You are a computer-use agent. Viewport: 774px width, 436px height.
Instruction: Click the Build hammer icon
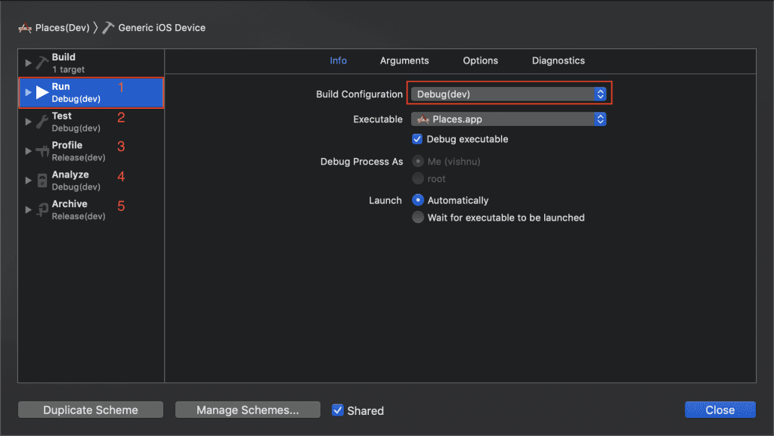[x=42, y=63]
